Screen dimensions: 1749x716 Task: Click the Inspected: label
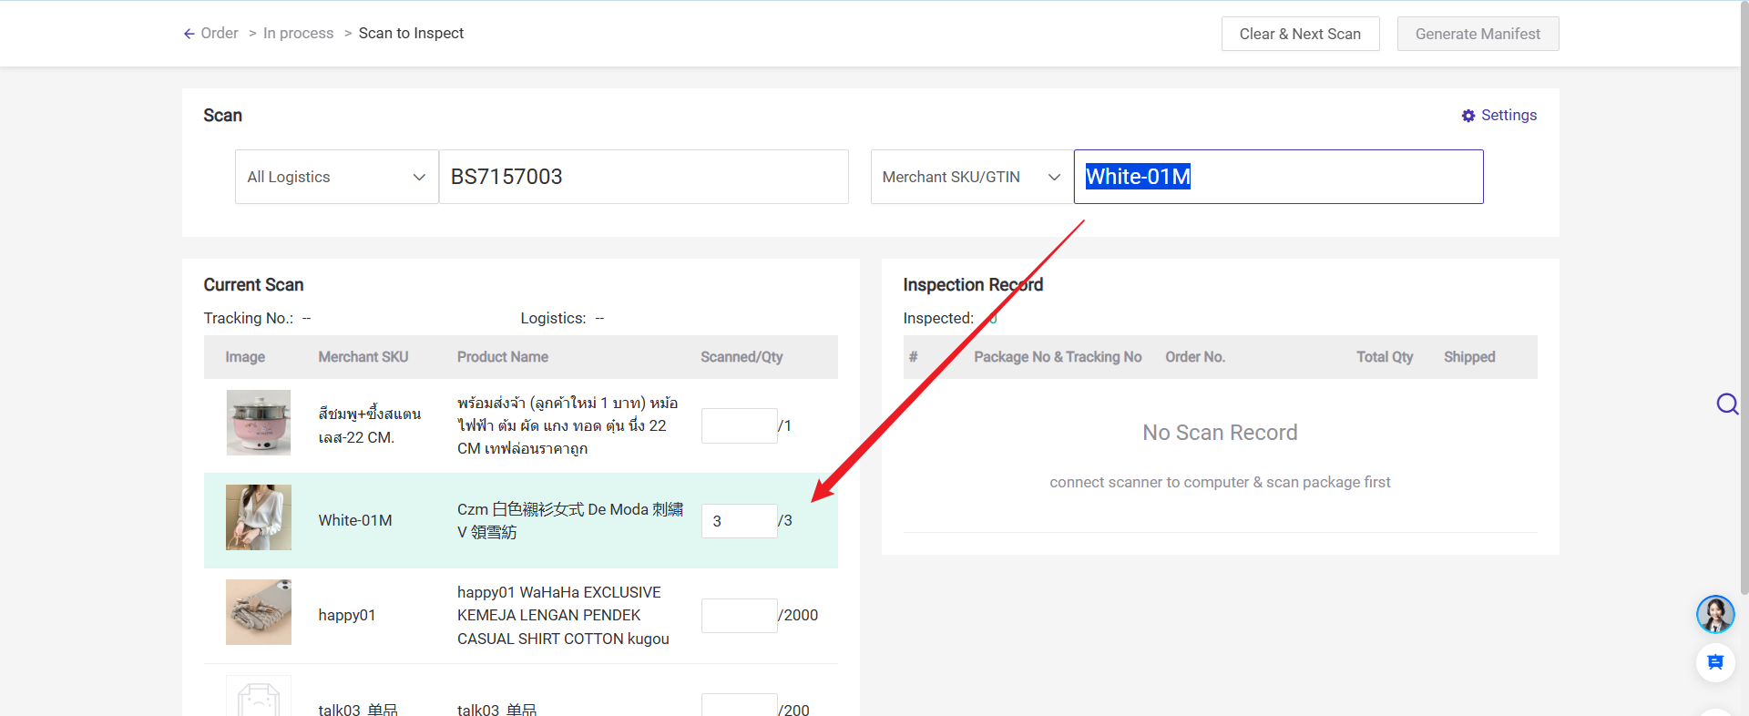938,318
